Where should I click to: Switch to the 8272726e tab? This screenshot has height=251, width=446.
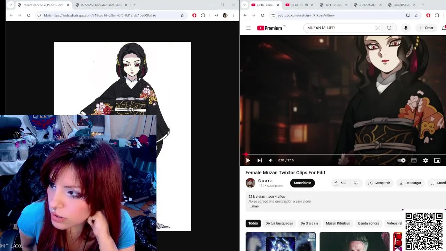tap(100, 5)
